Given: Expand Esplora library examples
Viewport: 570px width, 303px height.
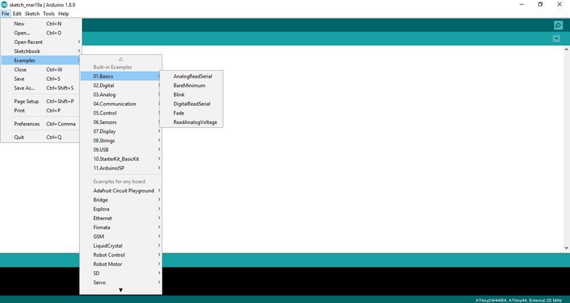Looking at the screenshot, I should (x=121, y=209).
